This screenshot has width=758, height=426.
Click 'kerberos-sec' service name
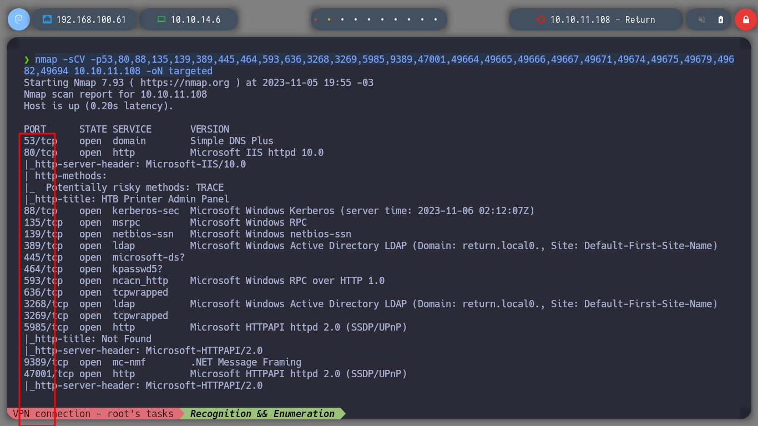[x=146, y=211]
